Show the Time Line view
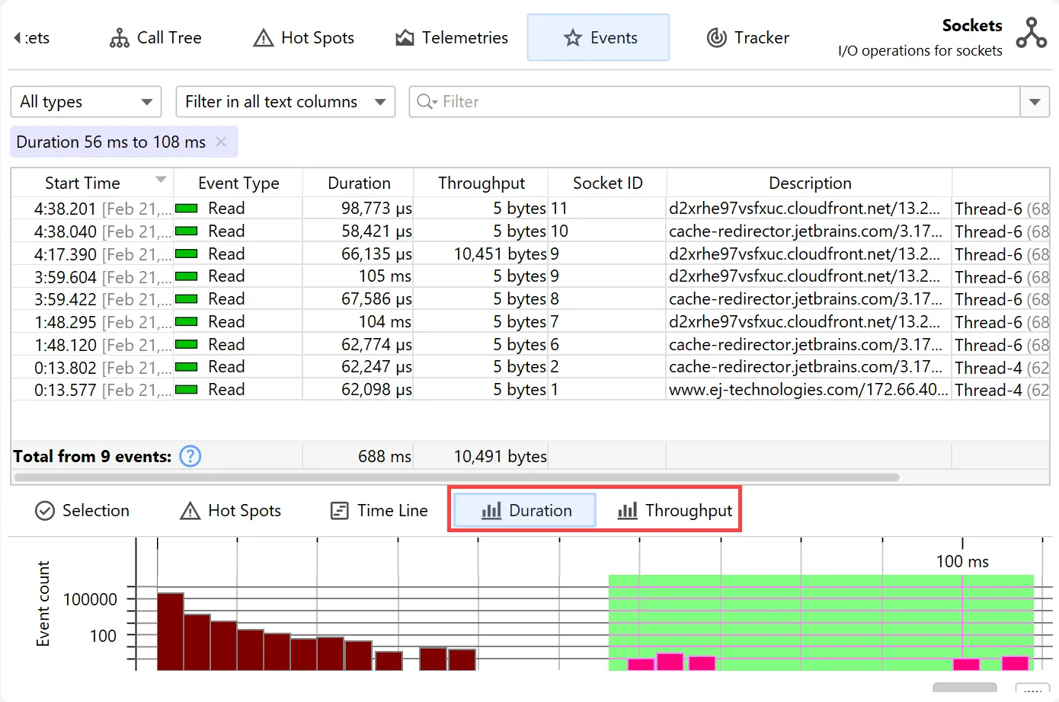 coord(379,511)
